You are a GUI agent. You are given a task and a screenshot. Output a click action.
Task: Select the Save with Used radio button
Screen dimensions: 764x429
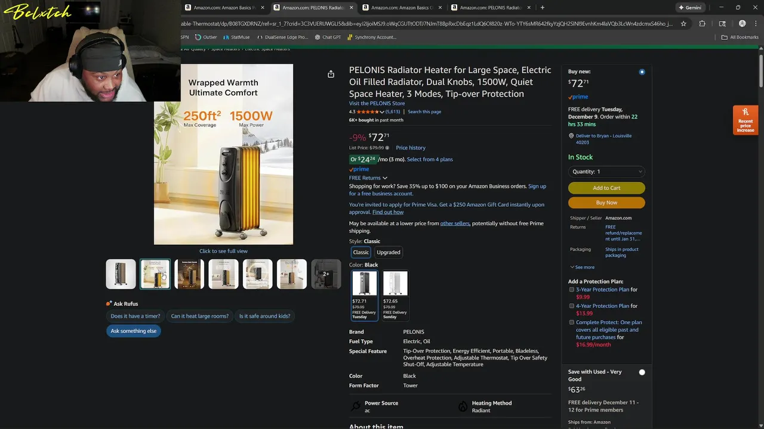(642, 372)
